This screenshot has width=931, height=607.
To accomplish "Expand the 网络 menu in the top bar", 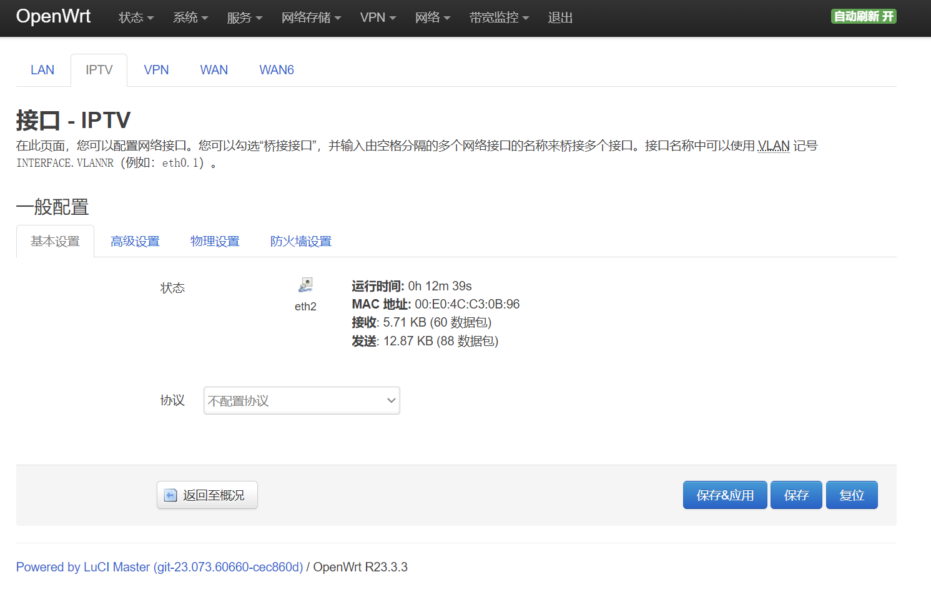I will pos(432,17).
